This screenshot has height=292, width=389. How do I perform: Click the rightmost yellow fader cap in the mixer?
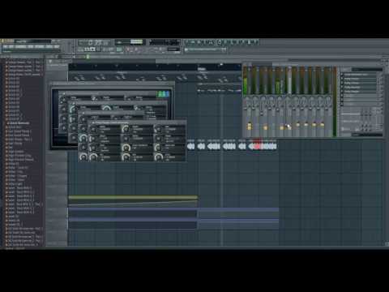322,125
